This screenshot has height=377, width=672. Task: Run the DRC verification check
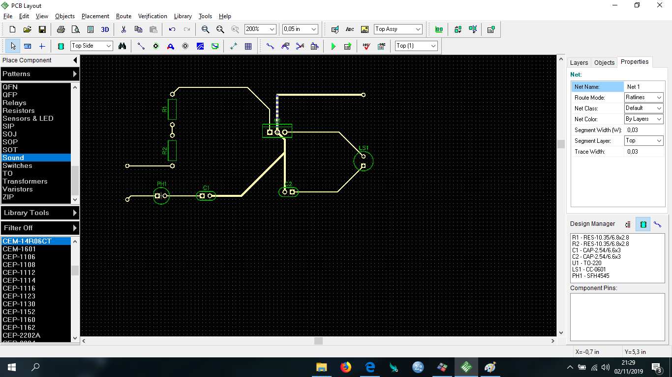point(366,46)
